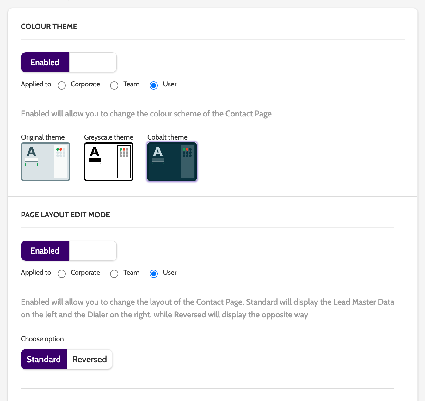Apply Page Layout Edit Mode to Corporate

tap(62, 274)
